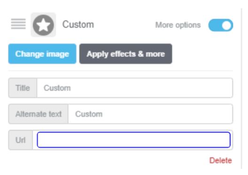This screenshot has width=248, height=175.
Task: Click the red Delete link
Action: [221, 160]
